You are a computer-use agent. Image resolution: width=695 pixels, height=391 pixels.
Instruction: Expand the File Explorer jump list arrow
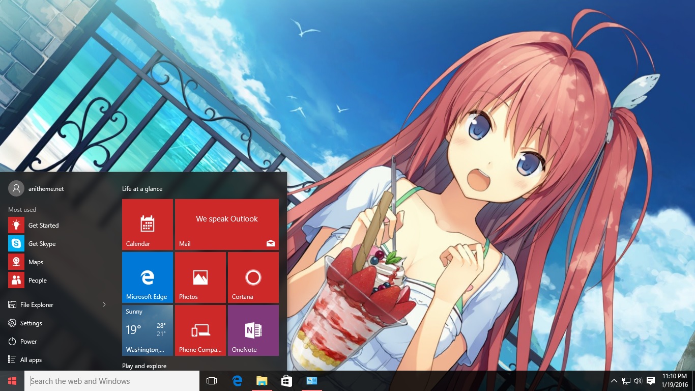104,305
